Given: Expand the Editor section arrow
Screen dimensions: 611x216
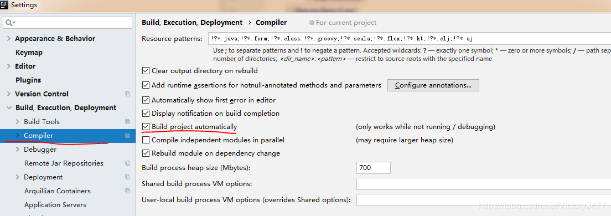Looking at the screenshot, I should tap(8, 66).
